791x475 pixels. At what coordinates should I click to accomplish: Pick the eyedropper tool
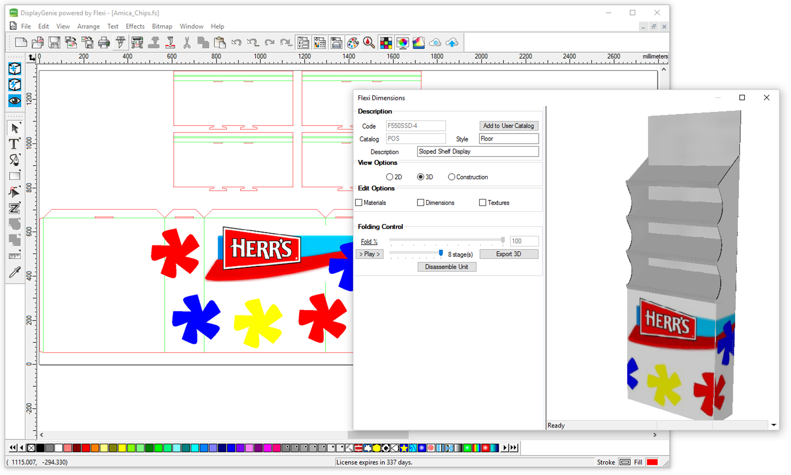tap(14, 272)
